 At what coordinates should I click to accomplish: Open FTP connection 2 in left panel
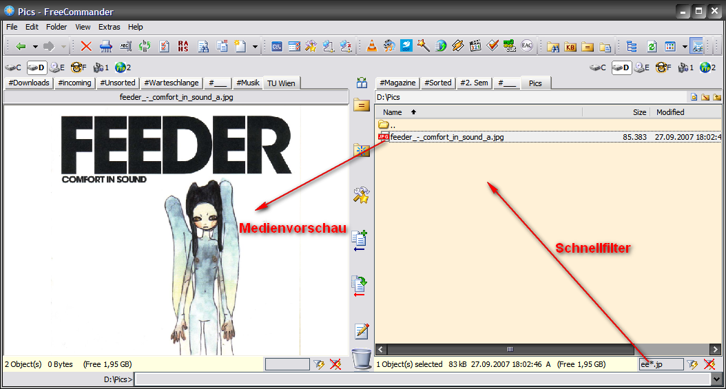pyautogui.click(x=123, y=67)
